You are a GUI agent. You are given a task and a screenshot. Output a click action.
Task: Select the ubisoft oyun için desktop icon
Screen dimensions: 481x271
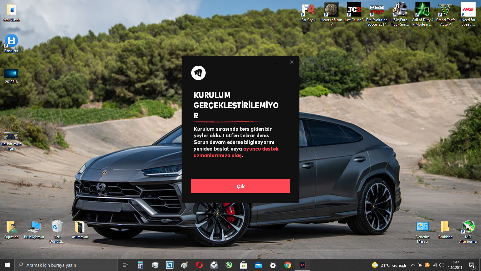click(x=11, y=141)
